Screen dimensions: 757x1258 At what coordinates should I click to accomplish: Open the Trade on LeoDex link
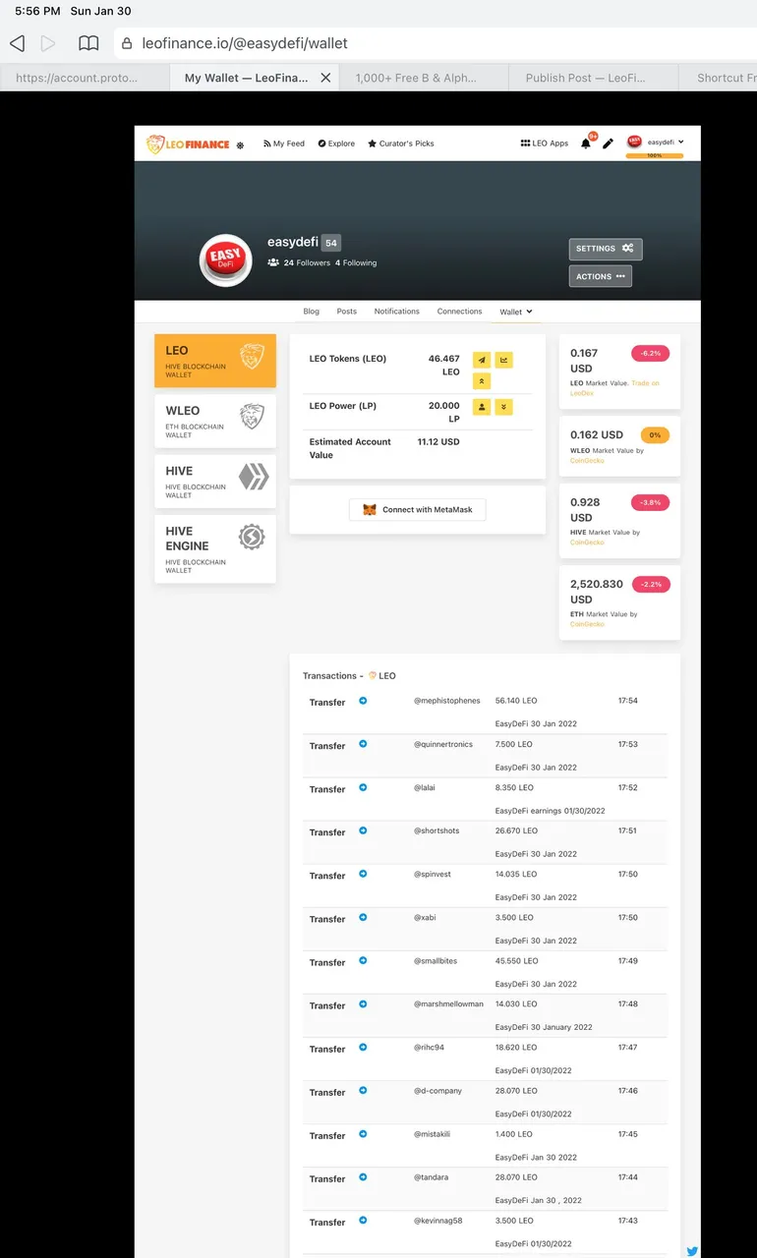click(x=614, y=387)
